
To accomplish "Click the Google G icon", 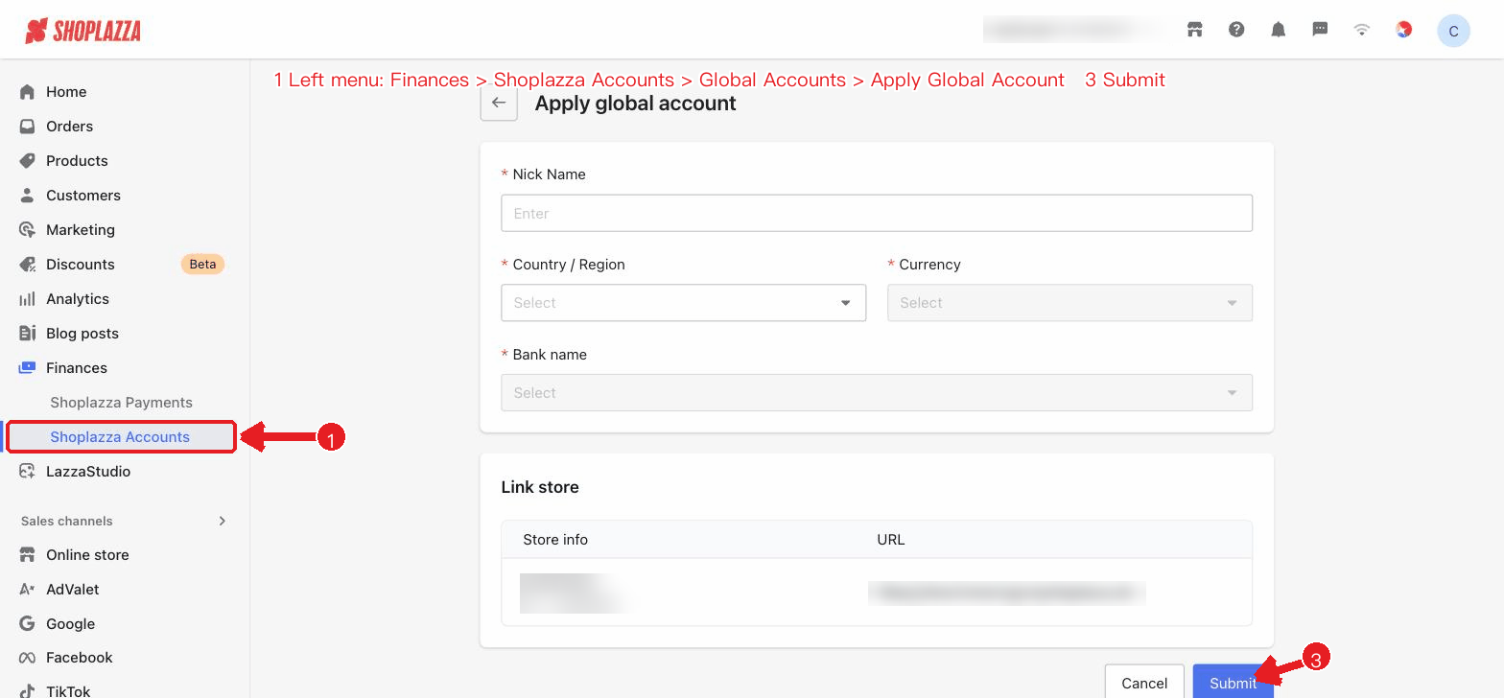I will tap(27, 624).
